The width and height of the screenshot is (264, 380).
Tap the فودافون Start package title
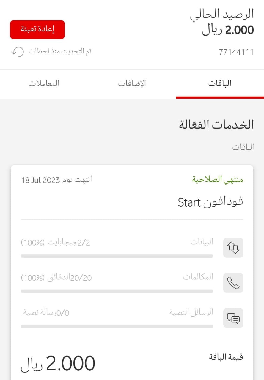click(210, 202)
